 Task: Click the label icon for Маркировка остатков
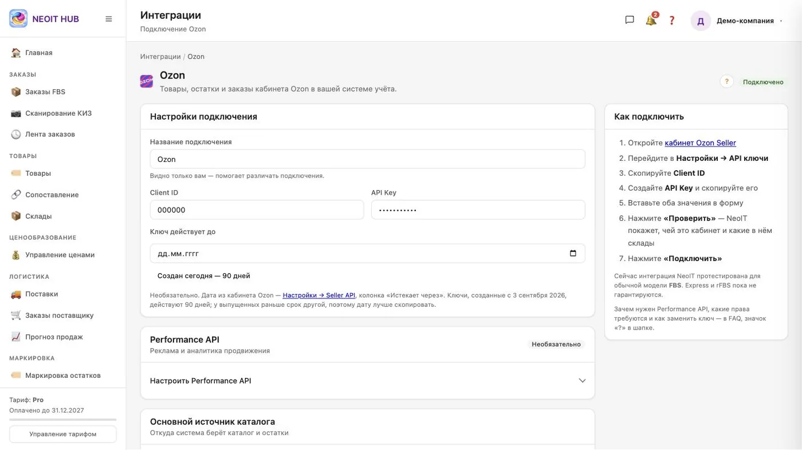pos(16,376)
